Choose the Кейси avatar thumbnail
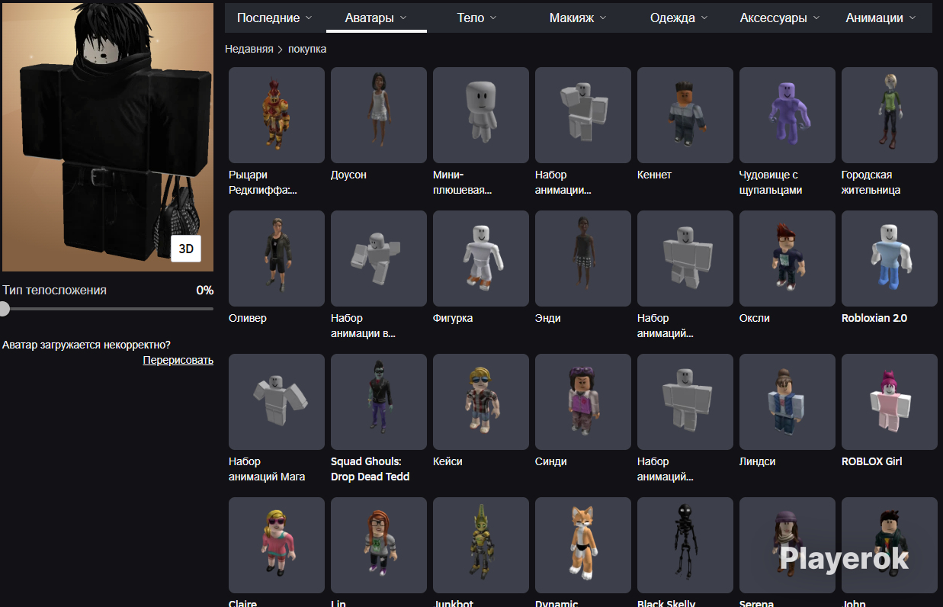The width and height of the screenshot is (943, 607). [x=481, y=402]
